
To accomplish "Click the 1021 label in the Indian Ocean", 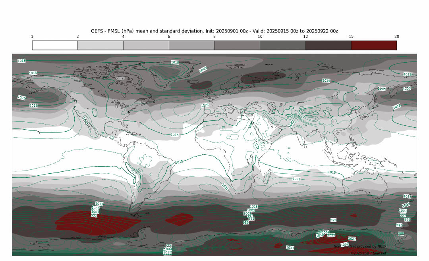I will (x=296, y=179).
